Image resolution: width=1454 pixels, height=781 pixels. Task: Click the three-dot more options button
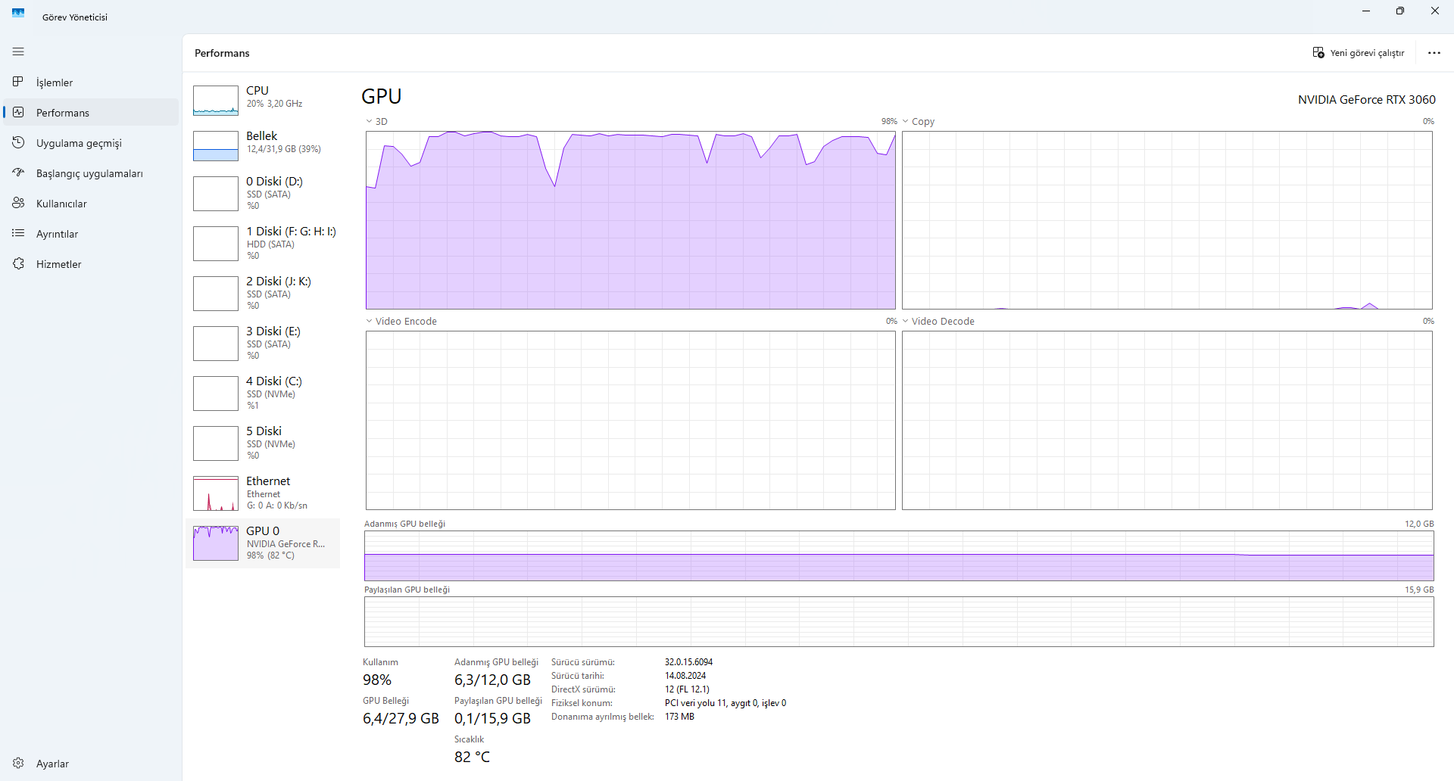tap(1434, 53)
